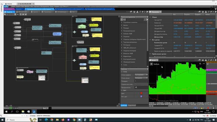
Task: Switch tool palette to grid view icon
Action: tap(122, 20)
